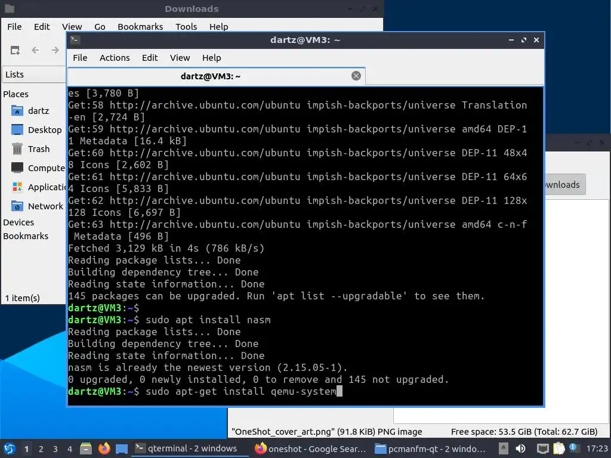Viewport: 611px width, 458px height.
Task: Go forward in Downloads file manager
Action: pos(55,50)
